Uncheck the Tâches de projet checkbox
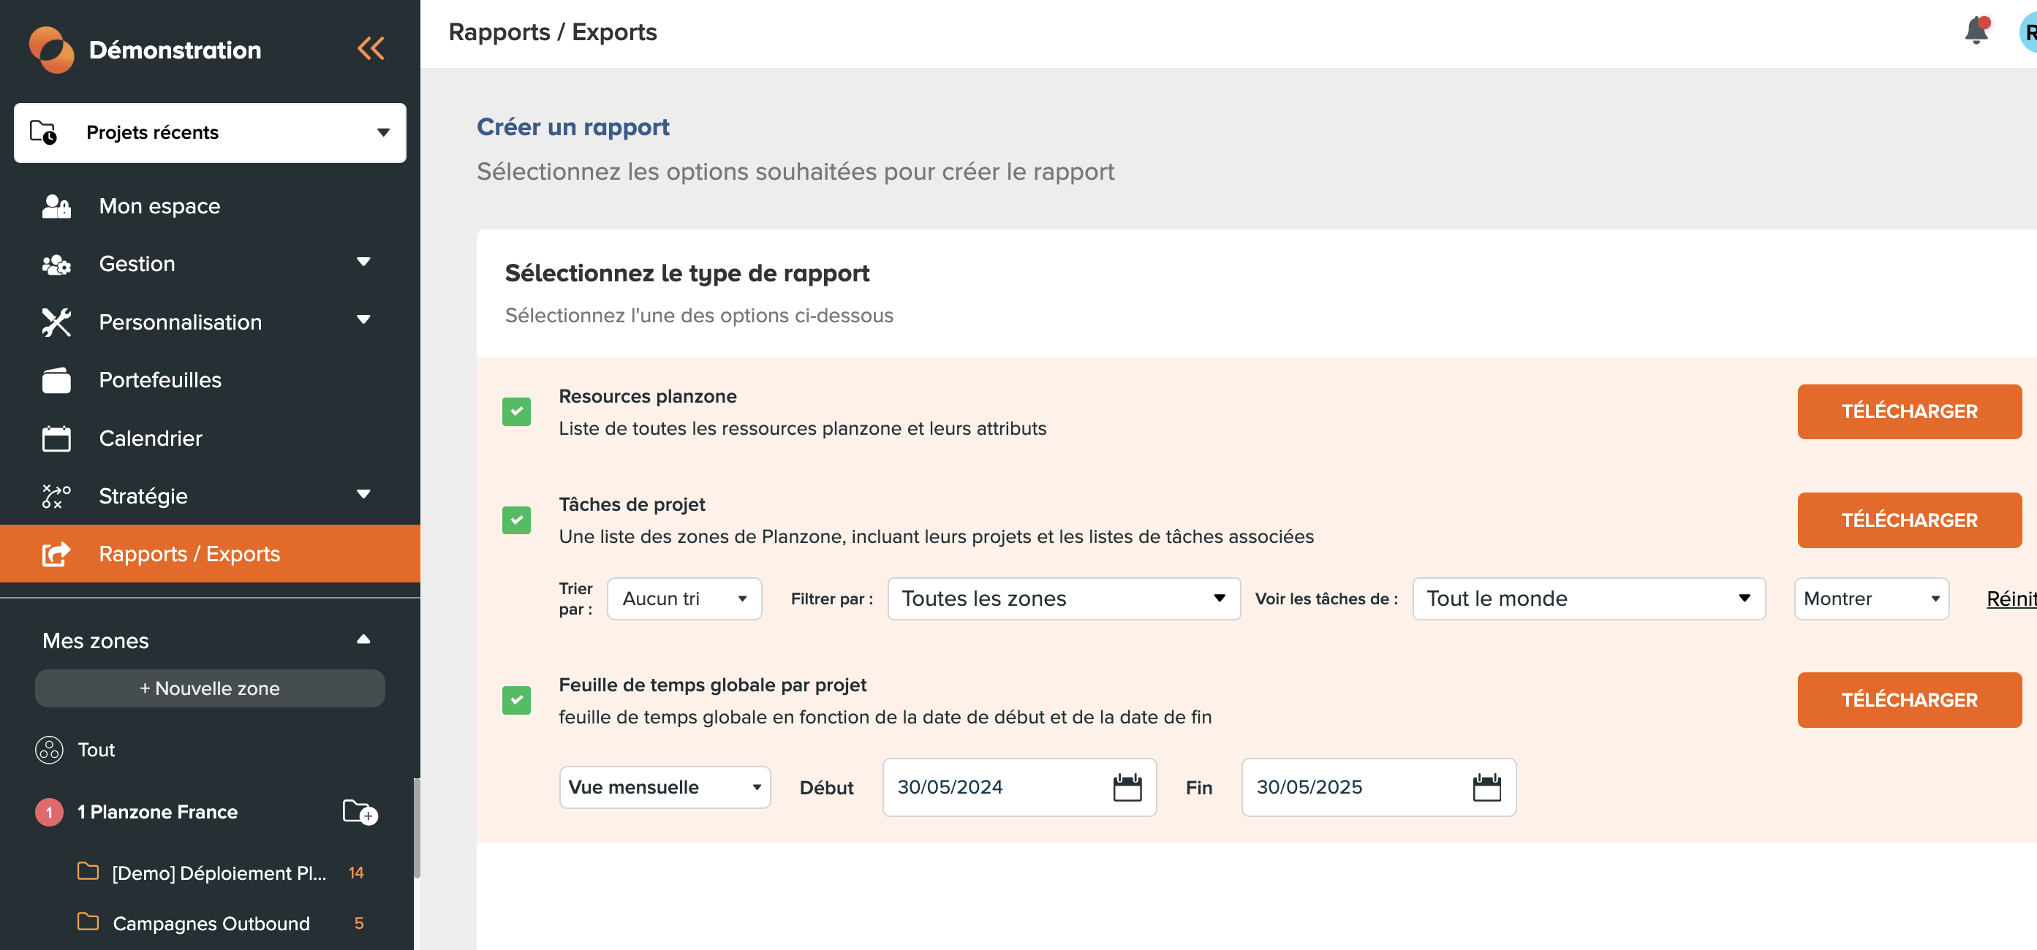The height and width of the screenshot is (950, 2037). pyautogui.click(x=516, y=520)
